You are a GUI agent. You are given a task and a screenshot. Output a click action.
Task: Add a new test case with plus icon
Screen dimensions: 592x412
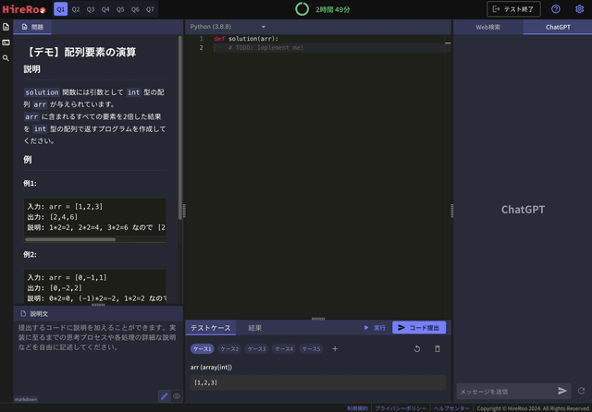(x=335, y=349)
